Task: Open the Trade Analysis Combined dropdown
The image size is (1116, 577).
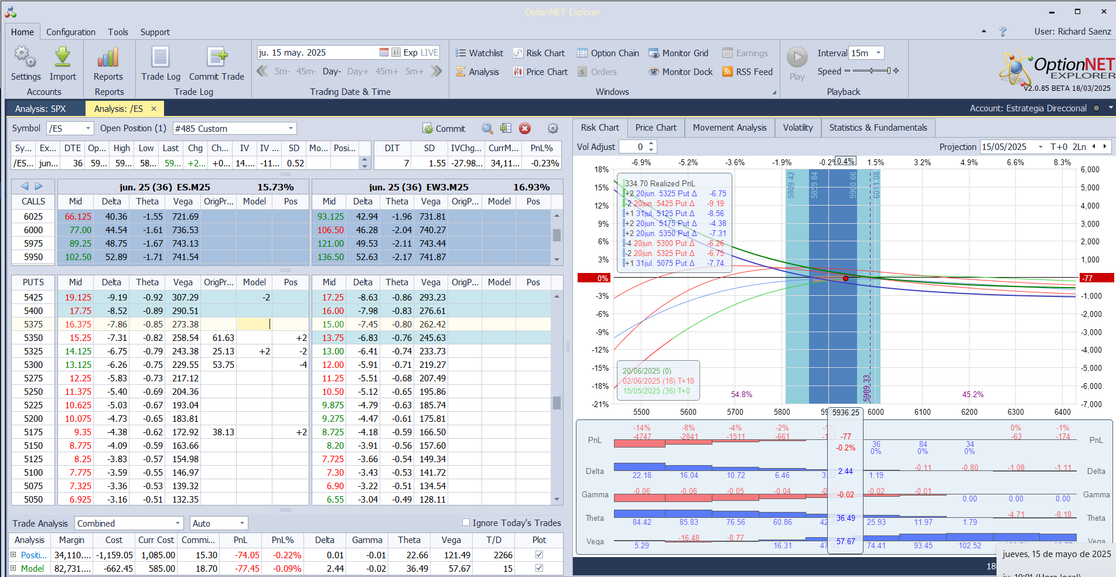Action: pos(178,523)
